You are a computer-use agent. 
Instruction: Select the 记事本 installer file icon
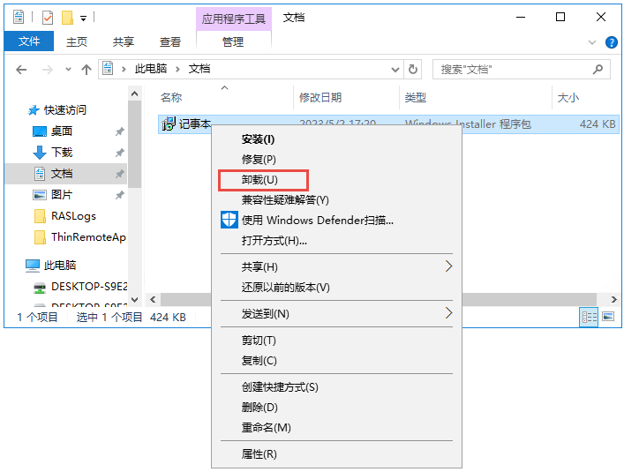169,124
